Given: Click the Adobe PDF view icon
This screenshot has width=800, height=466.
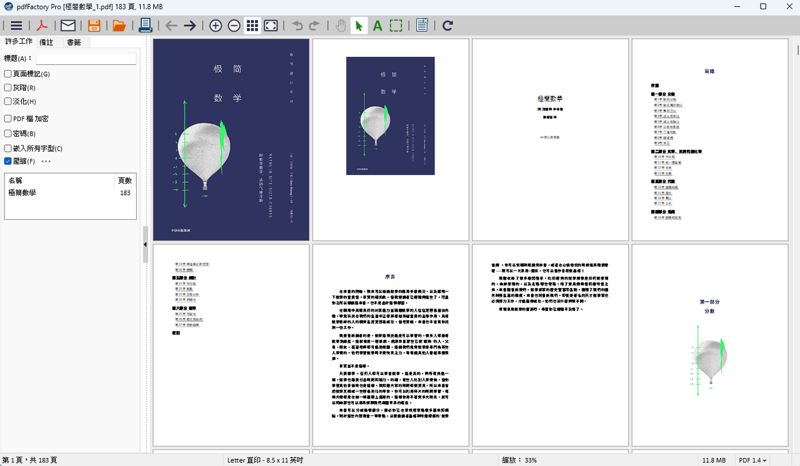Looking at the screenshot, I should click(42, 26).
